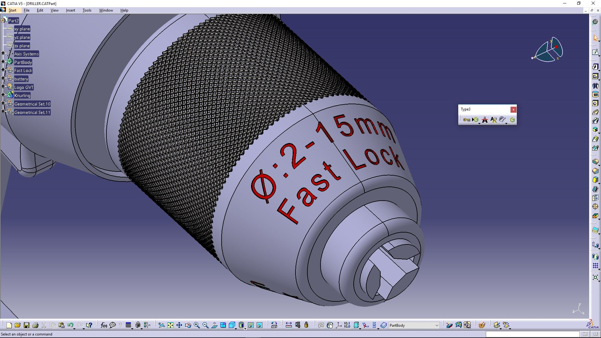Open the Type3 layered sheets tool

[502, 120]
